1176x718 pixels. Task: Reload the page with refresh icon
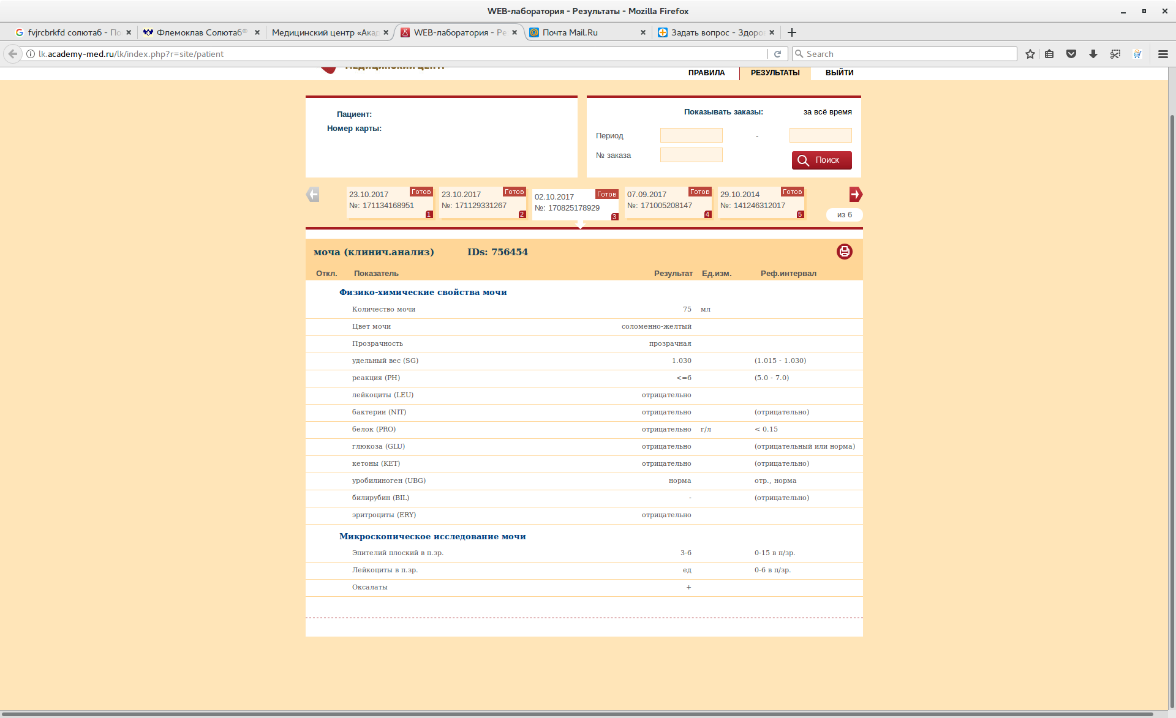point(777,54)
